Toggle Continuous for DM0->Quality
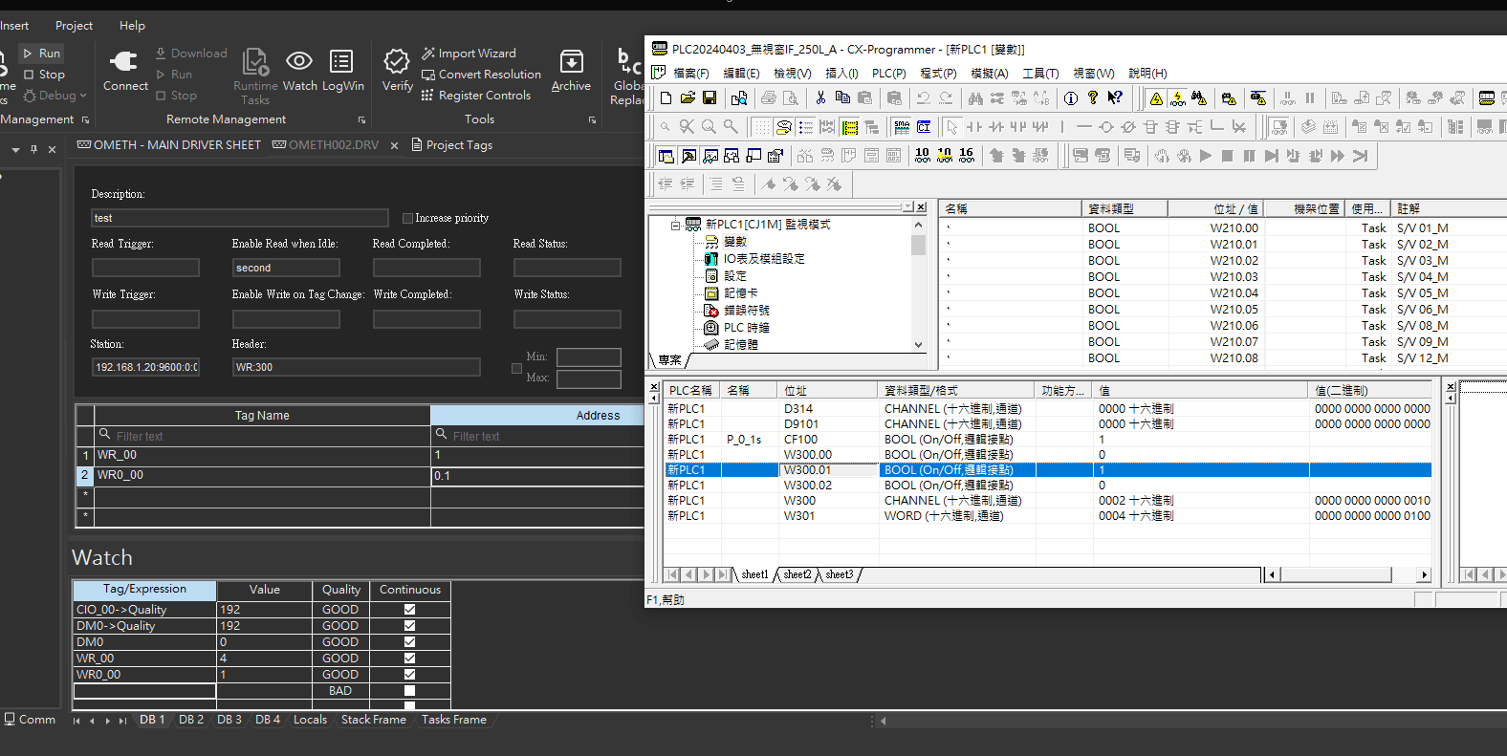Image resolution: width=1507 pixels, height=756 pixels. 409,625
